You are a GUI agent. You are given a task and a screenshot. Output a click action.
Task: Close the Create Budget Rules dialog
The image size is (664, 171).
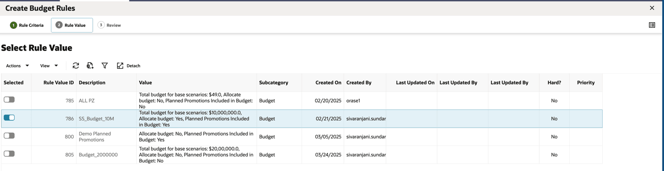pos(652,8)
